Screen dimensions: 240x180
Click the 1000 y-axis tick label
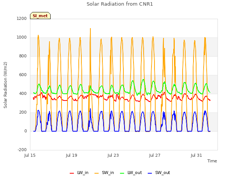[22, 37]
